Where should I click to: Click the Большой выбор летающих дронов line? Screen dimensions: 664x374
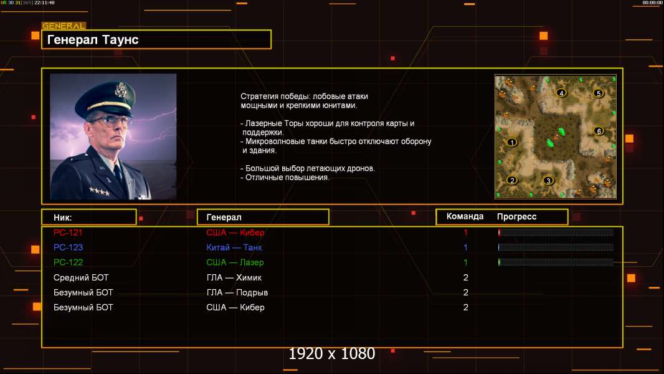308,168
